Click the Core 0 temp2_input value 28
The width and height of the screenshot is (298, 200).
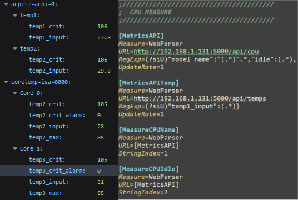[x=101, y=127]
